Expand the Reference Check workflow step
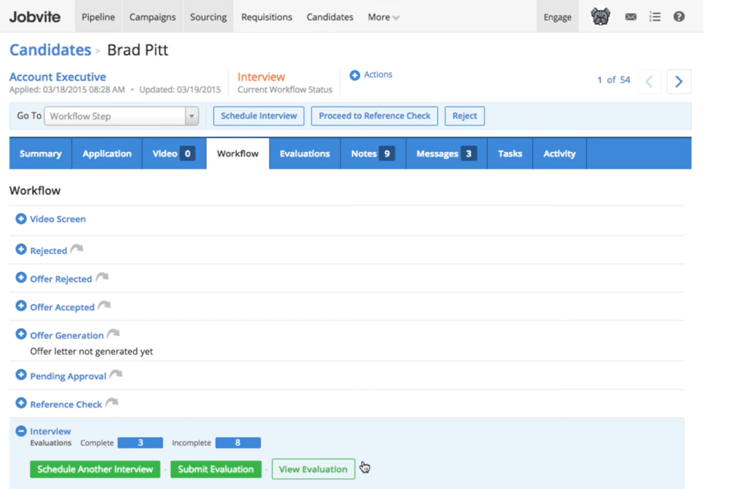 pos(21,403)
